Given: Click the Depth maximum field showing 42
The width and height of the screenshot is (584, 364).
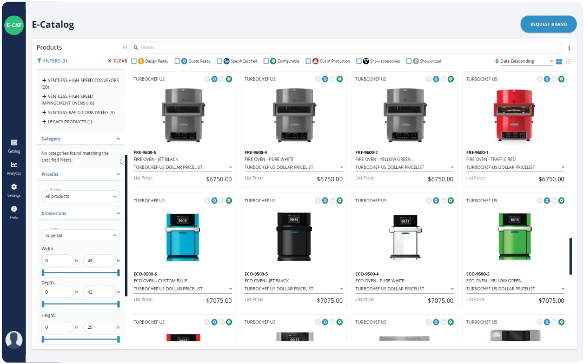Looking at the screenshot, I should (99, 292).
